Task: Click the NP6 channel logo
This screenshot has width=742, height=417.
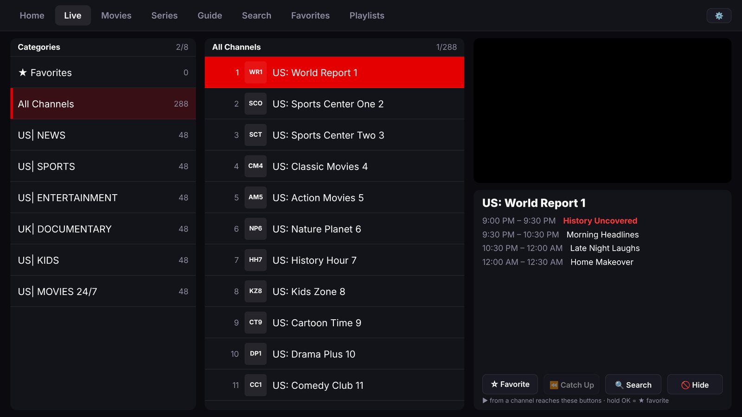Action: (256, 229)
